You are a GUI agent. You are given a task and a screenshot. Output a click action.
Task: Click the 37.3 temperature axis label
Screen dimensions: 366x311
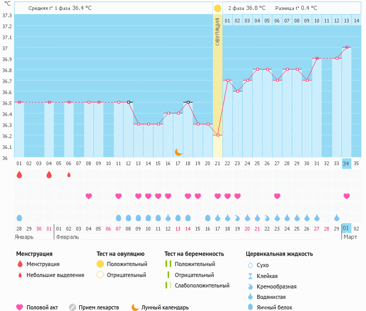tap(7, 16)
